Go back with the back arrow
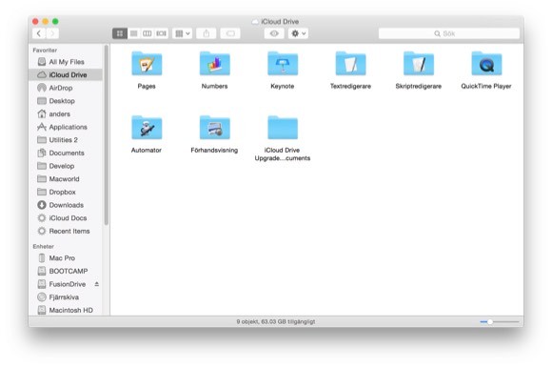 [39, 33]
